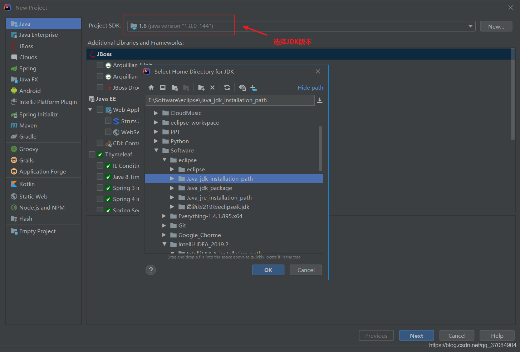Open recent paths history beside path field

(320, 100)
